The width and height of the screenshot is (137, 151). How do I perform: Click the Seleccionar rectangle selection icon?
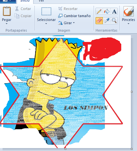pos(46,11)
